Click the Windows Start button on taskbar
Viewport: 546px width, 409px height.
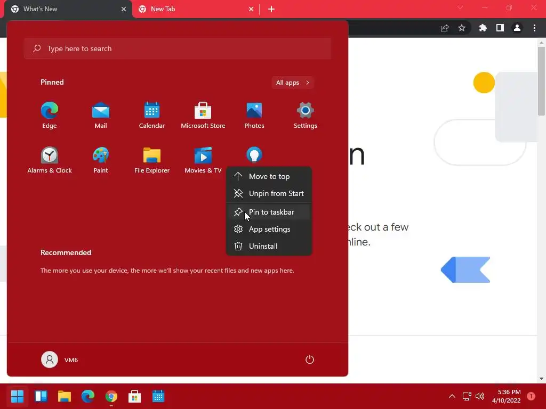[x=18, y=396]
